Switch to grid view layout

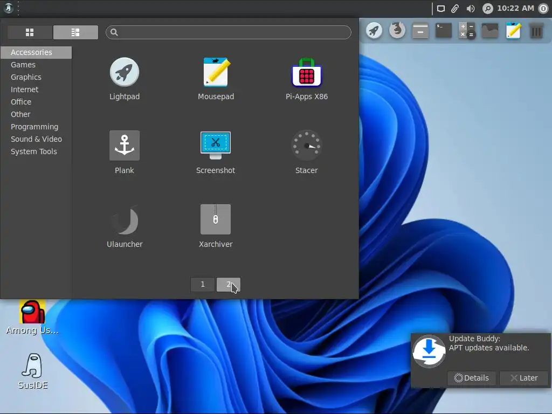(x=30, y=32)
